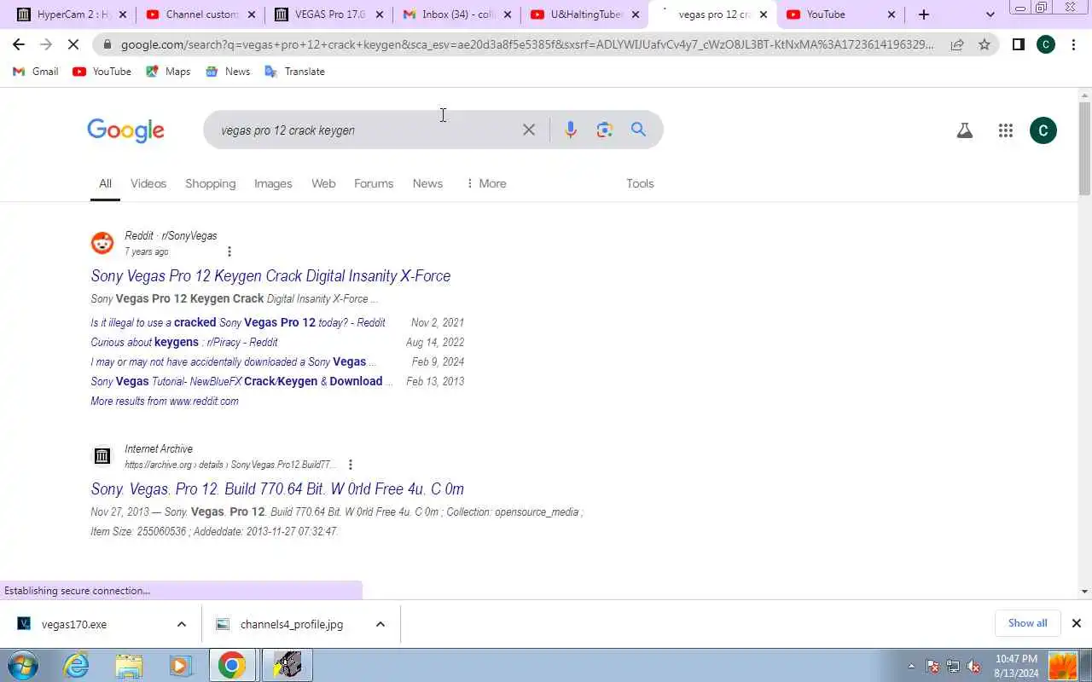Open Translate bookmark
The image size is (1092, 682).
(x=295, y=72)
